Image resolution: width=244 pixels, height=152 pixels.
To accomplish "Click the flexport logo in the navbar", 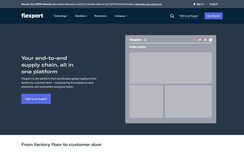I will (x=32, y=16).
